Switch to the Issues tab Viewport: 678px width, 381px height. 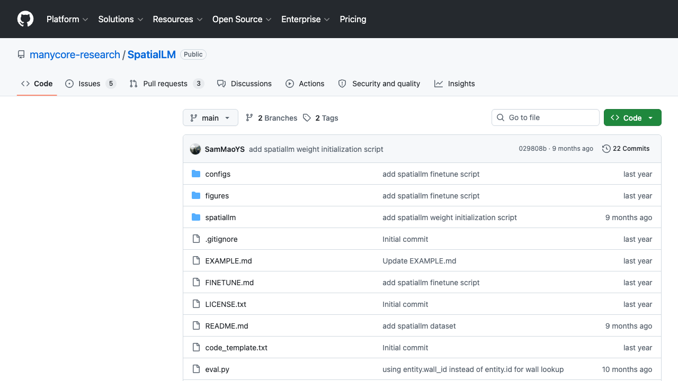pyautogui.click(x=91, y=84)
